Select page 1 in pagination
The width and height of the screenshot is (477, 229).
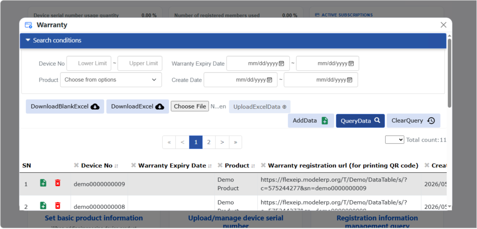(x=196, y=142)
